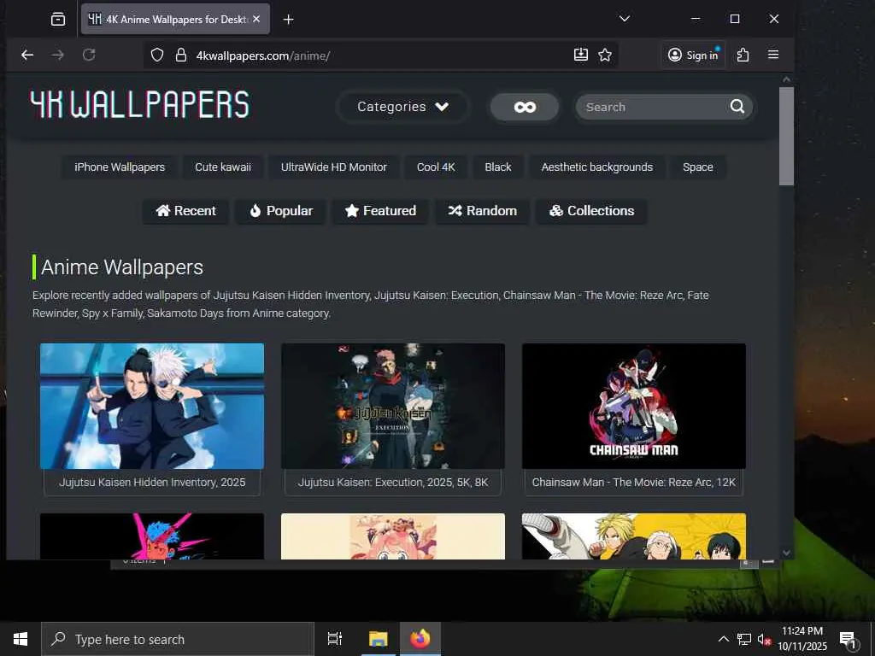The height and width of the screenshot is (656, 875).
Task: Click the Firefox taskbar icon
Action: (420, 639)
